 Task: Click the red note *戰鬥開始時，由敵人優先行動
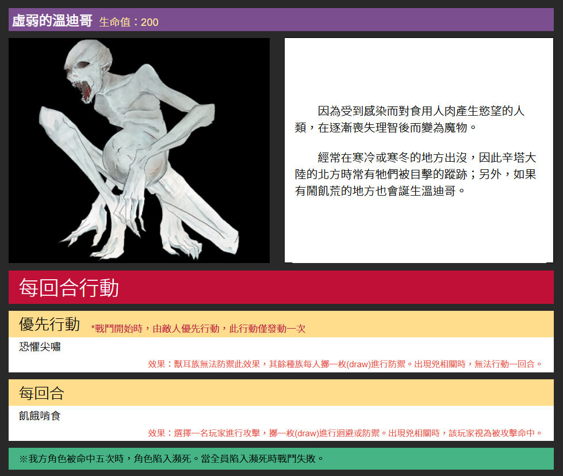(x=198, y=328)
